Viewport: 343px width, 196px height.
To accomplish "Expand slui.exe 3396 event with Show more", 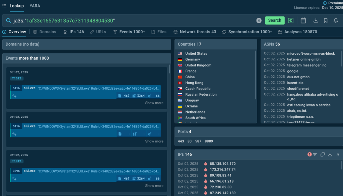I will coord(154,186).
